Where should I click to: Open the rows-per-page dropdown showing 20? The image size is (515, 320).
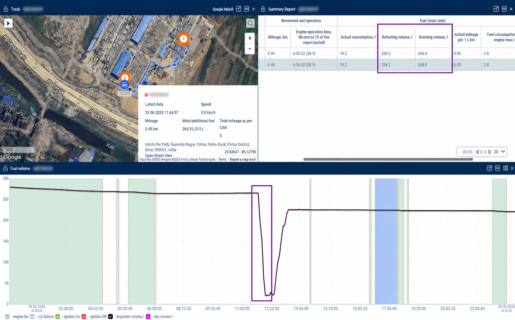coord(499,152)
